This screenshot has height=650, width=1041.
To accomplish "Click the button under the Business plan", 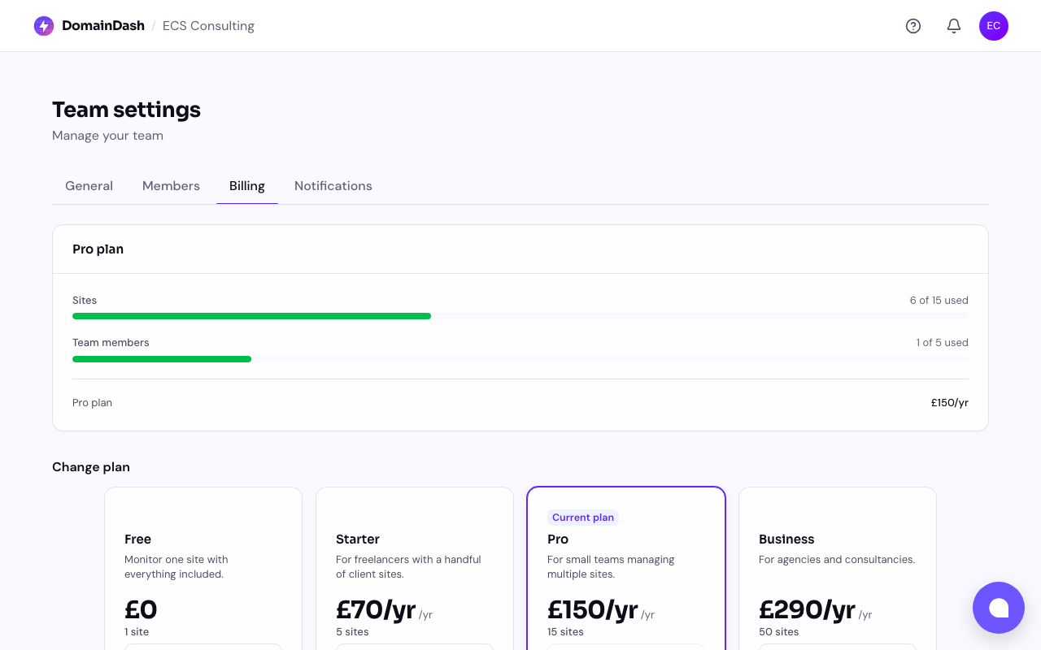I will [837, 648].
